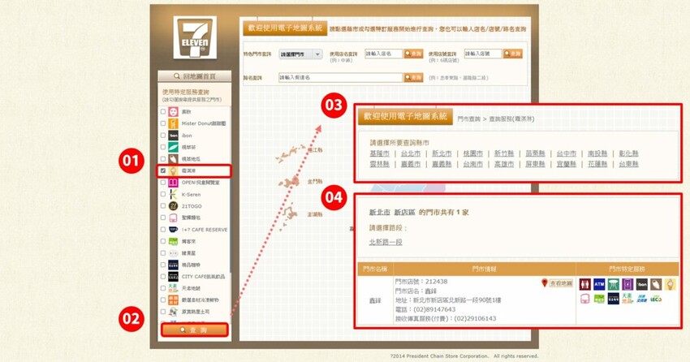Uncheck the 霜淇淋 service checkbox
Image resolution: width=690 pixels, height=362 pixels.
click(163, 171)
